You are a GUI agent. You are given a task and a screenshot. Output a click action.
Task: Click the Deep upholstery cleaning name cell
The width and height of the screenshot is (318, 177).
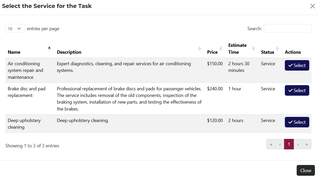[24, 124]
